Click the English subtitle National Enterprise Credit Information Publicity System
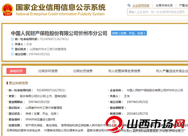This screenshot has height=136, width=188. point(60,14)
